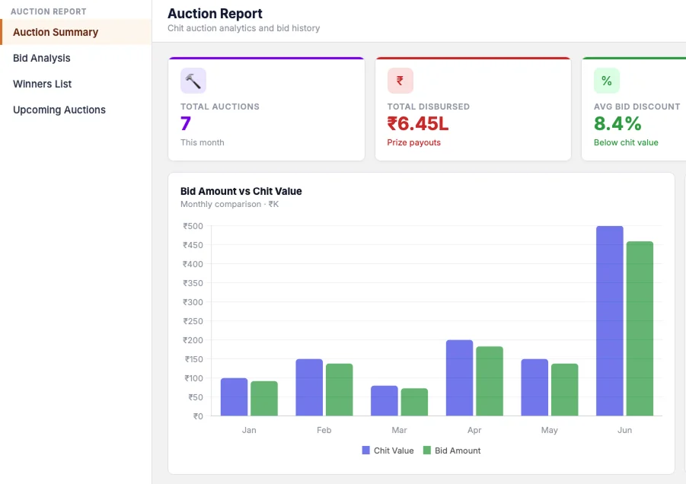Click the ₹6.45L disbursed amount

point(418,124)
